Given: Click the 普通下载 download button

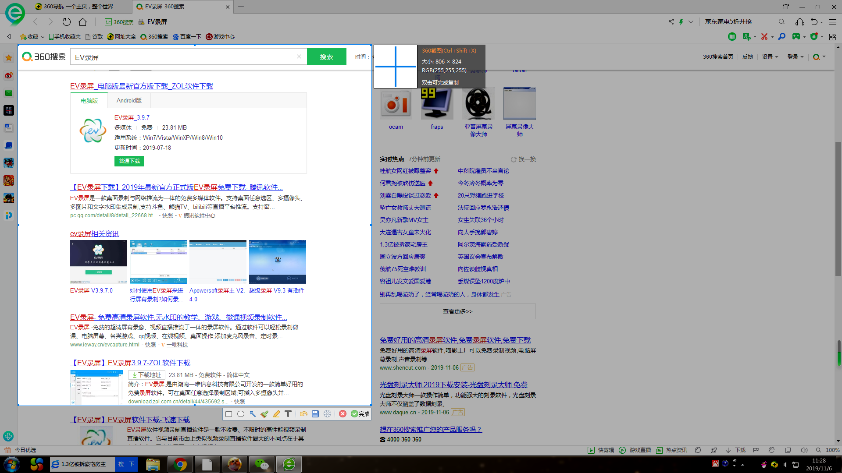Looking at the screenshot, I should point(129,161).
